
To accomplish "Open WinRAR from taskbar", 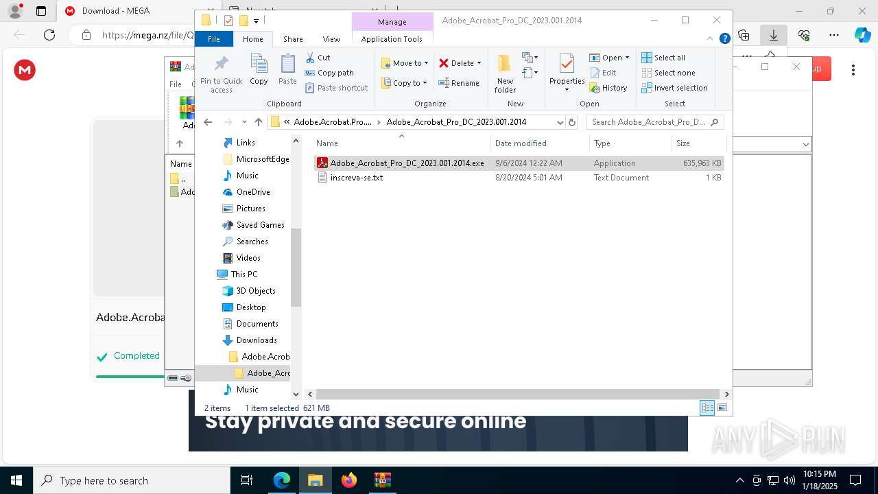I will (x=382, y=480).
